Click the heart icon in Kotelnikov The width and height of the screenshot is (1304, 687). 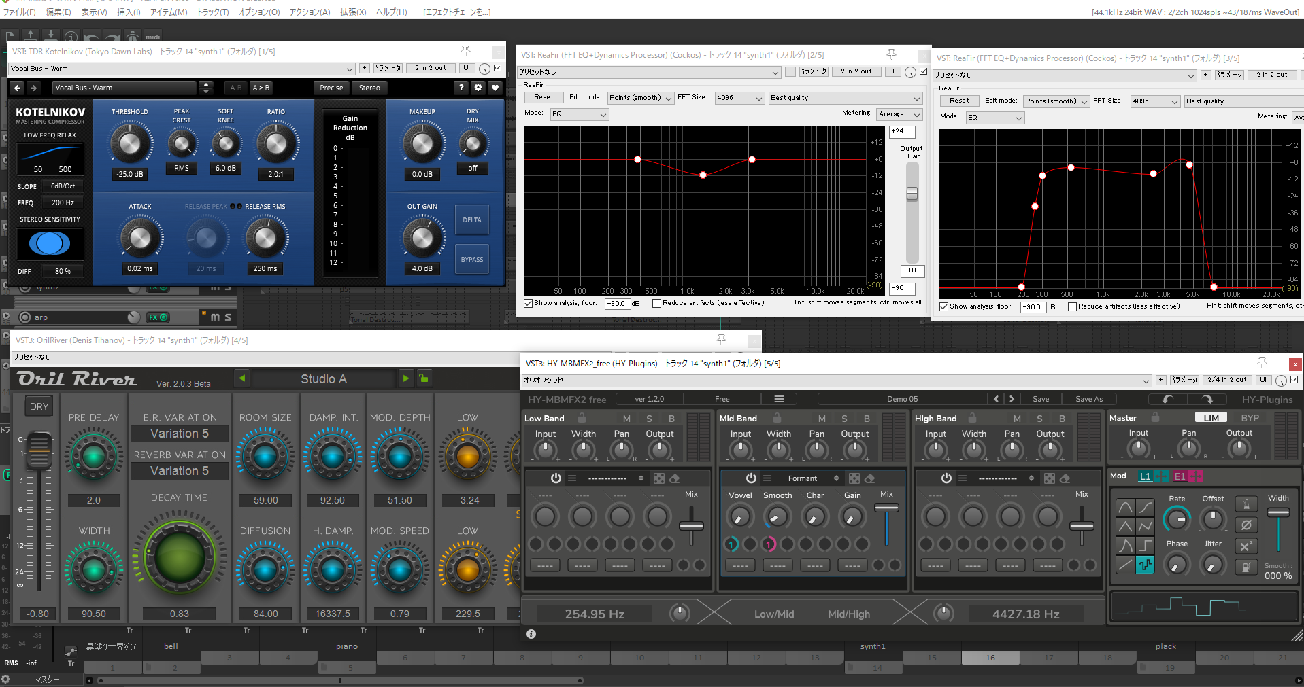[x=495, y=88]
